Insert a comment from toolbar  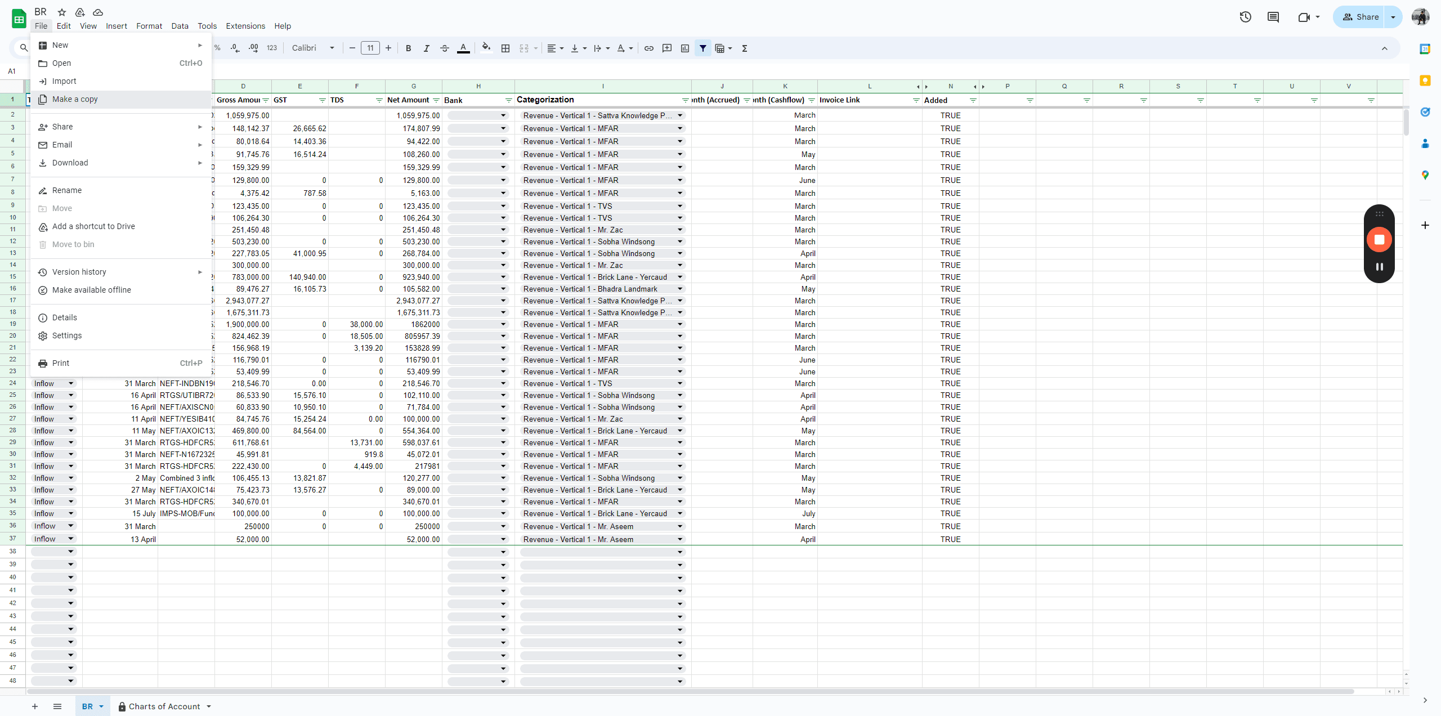click(x=666, y=48)
